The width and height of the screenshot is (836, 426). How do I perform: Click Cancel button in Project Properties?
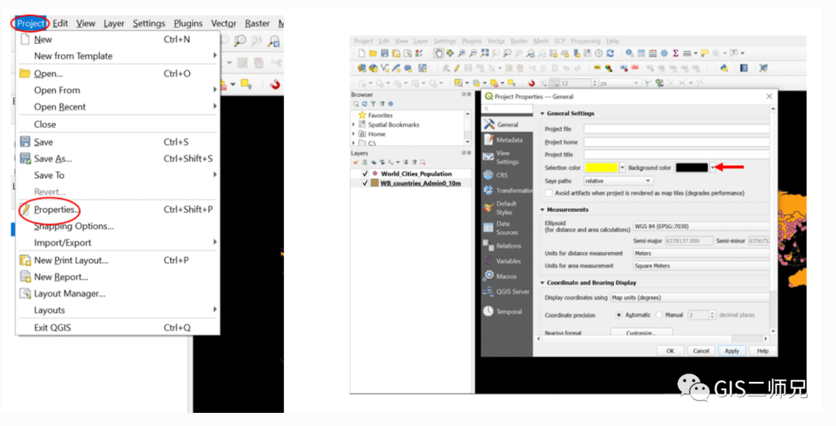pyautogui.click(x=701, y=350)
